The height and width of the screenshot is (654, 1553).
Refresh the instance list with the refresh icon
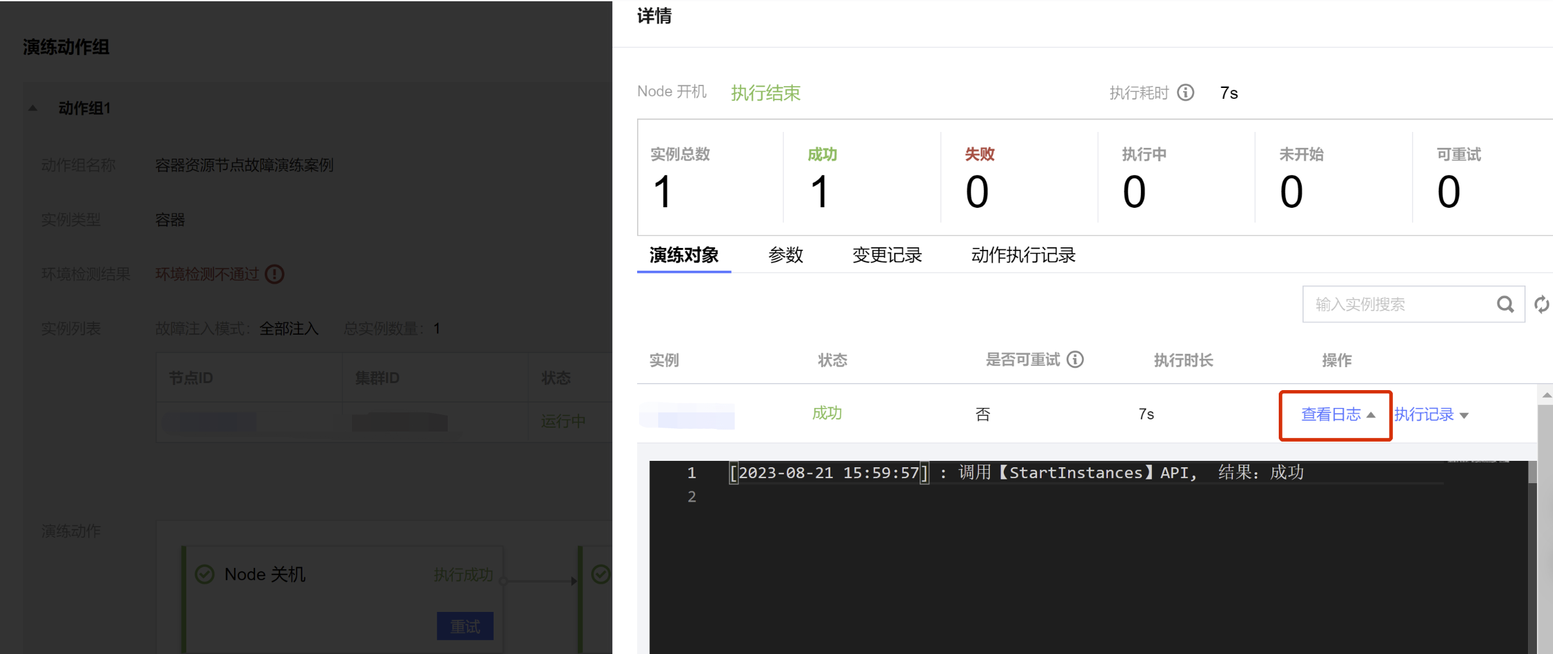1541,305
